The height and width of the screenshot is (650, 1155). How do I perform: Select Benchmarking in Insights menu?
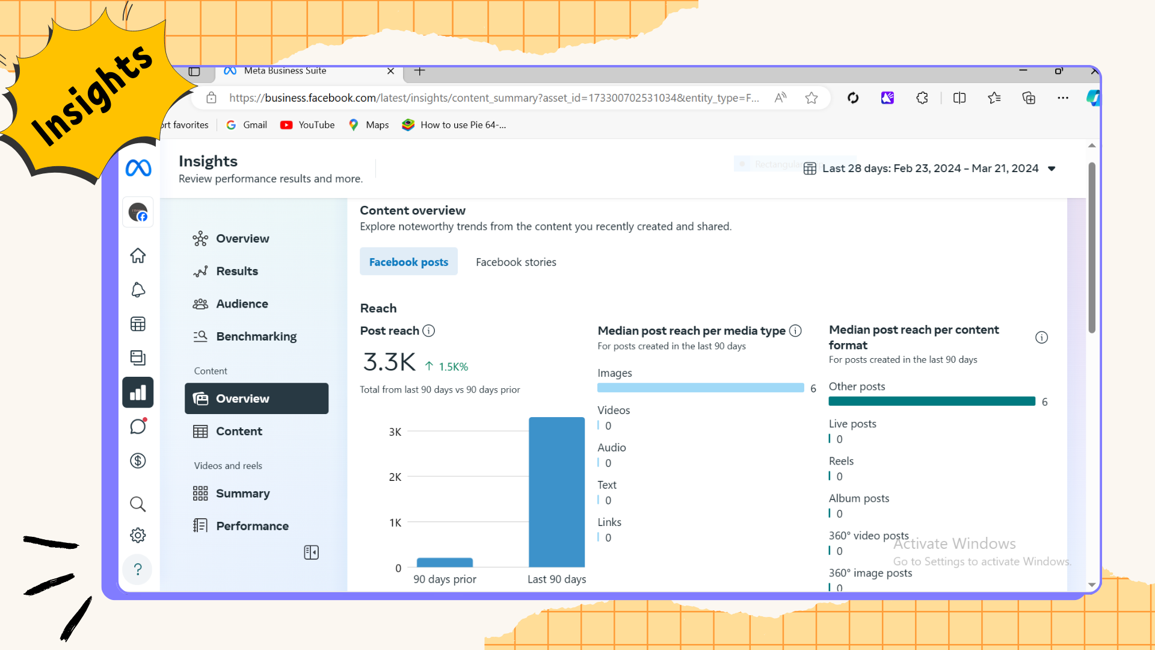[256, 336]
